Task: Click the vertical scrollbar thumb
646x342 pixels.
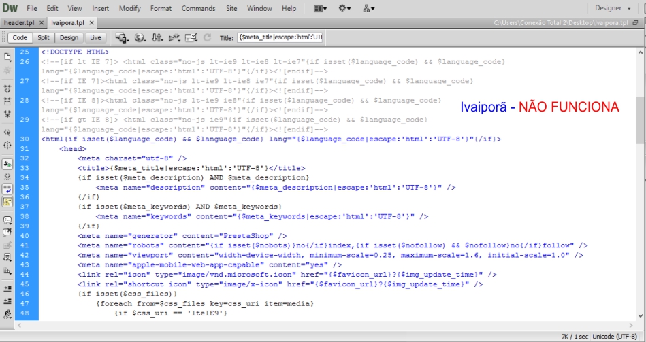Action: [641, 120]
